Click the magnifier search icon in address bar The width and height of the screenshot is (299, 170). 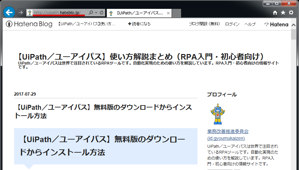coord(91,13)
